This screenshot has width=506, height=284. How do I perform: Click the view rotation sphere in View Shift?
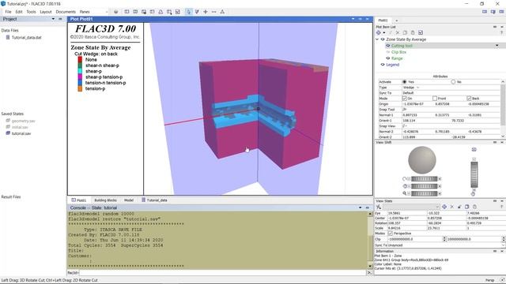tap(422, 160)
